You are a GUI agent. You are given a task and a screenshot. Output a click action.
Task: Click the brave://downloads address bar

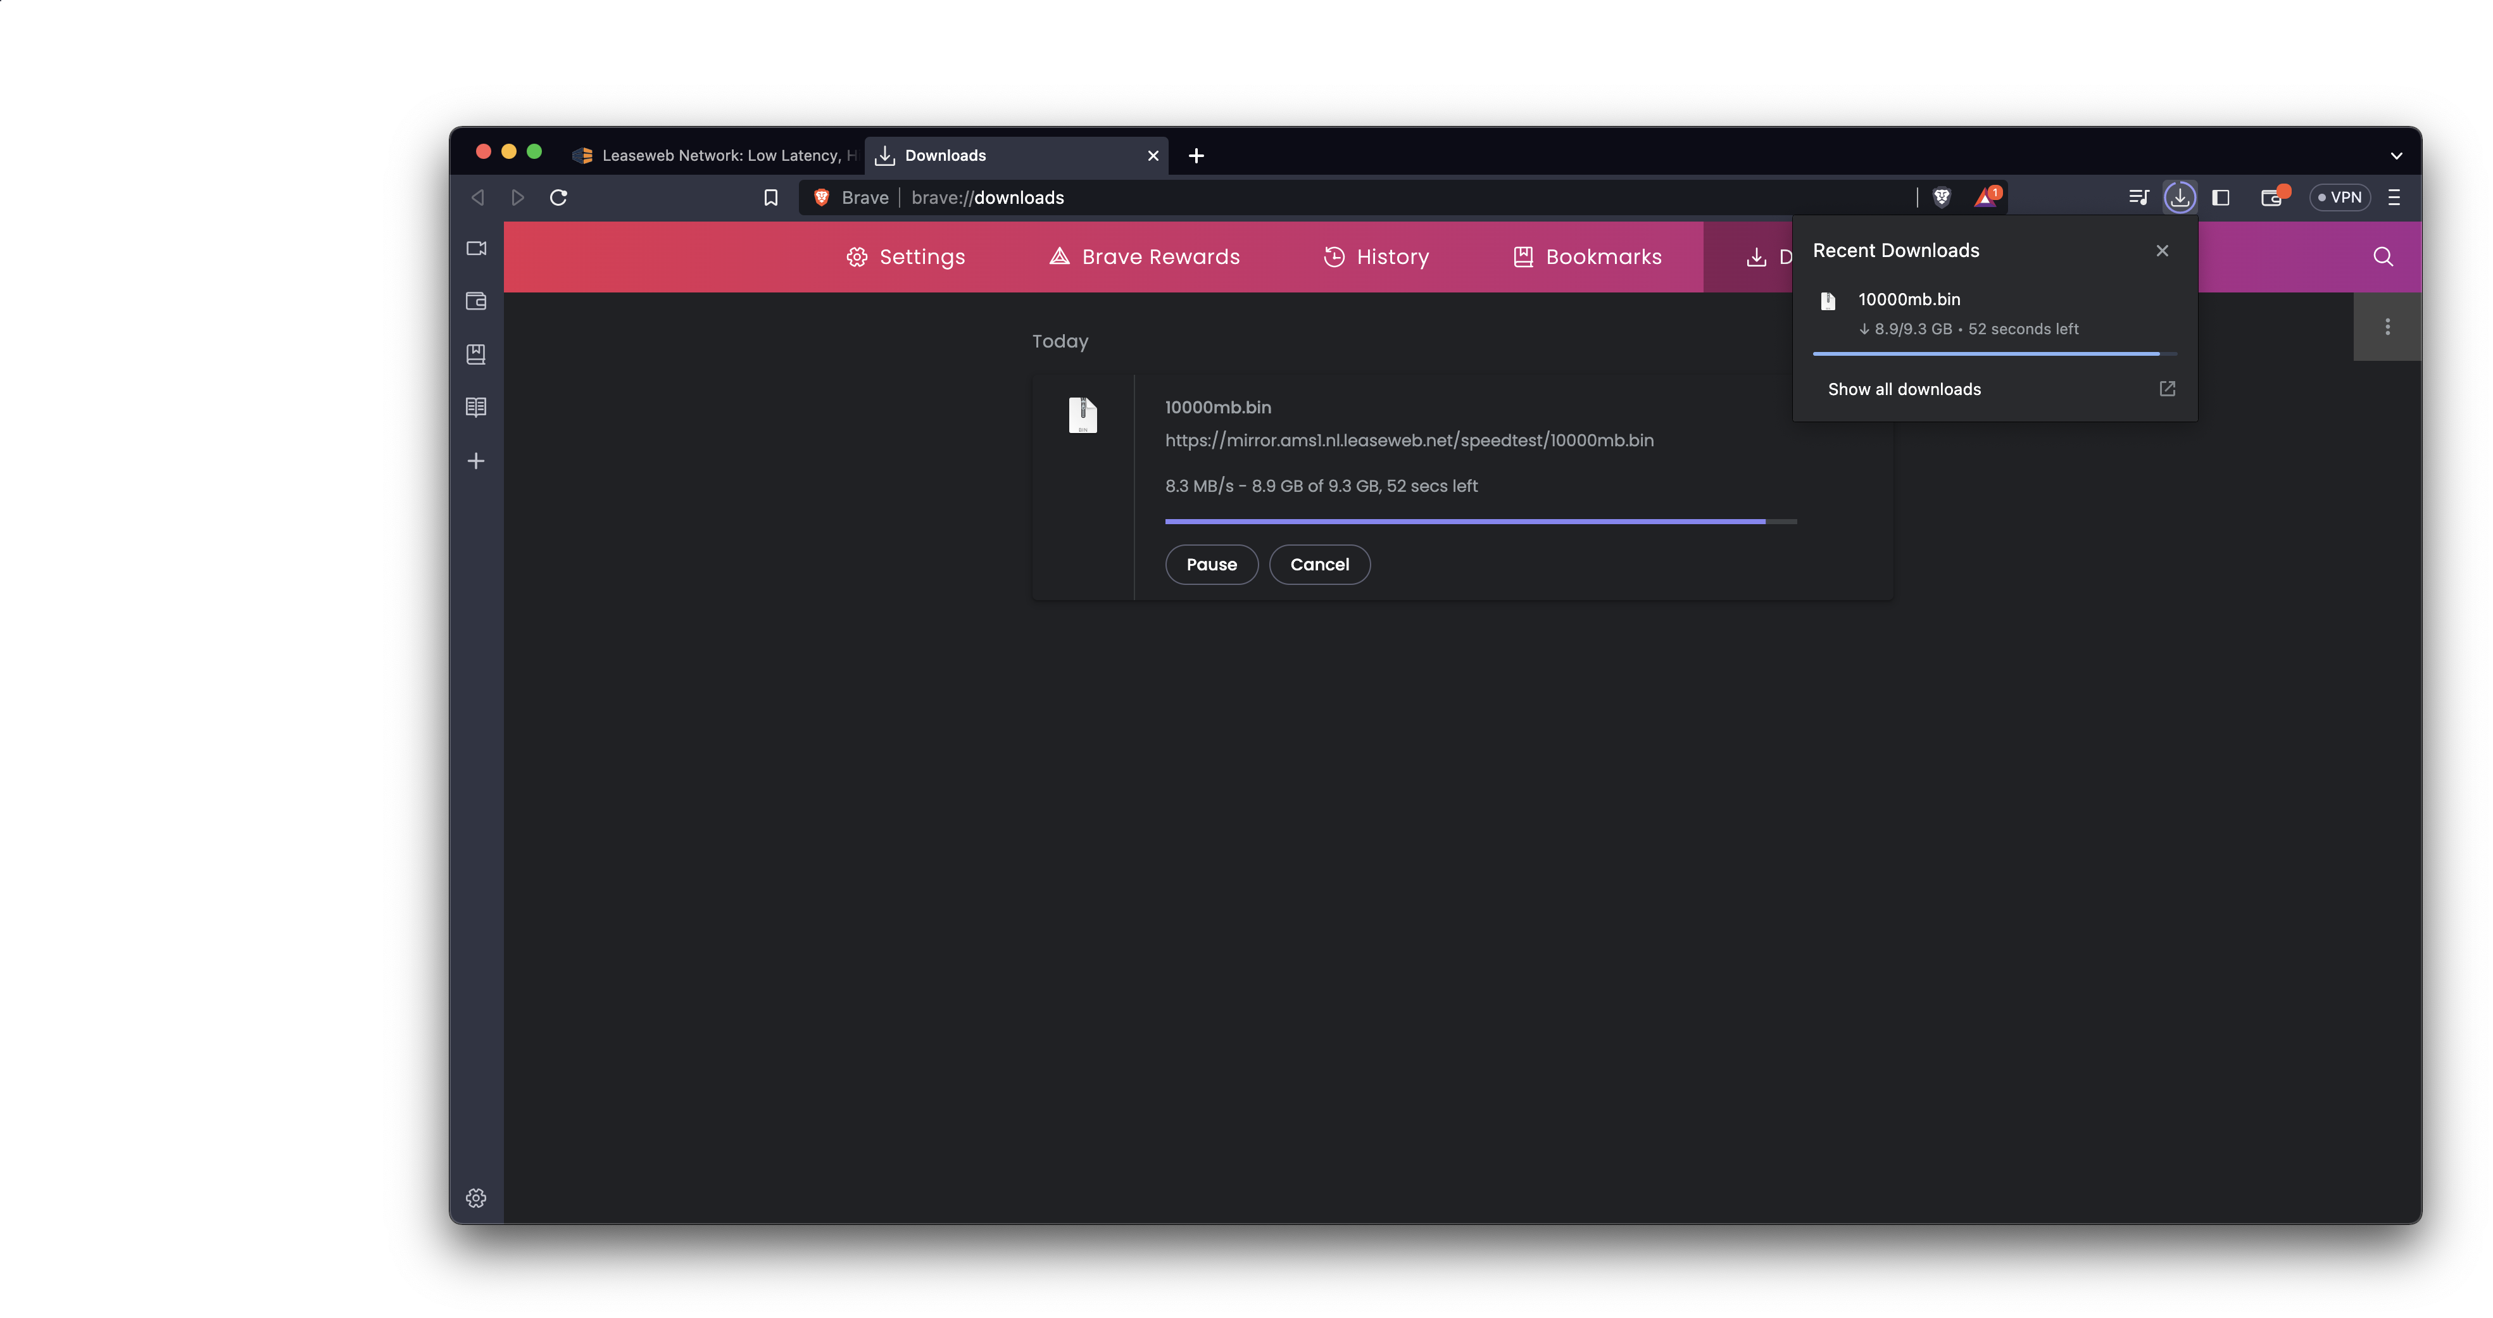pos(987,196)
